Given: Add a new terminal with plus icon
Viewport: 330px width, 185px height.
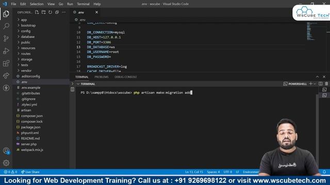Looking at the screenshot, I should (x=310, y=84).
